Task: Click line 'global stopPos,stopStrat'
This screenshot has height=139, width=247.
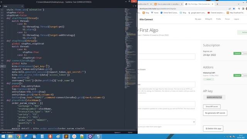Action: pos(28,44)
